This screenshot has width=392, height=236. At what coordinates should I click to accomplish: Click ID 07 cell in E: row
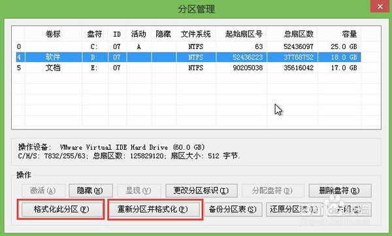coord(117,68)
